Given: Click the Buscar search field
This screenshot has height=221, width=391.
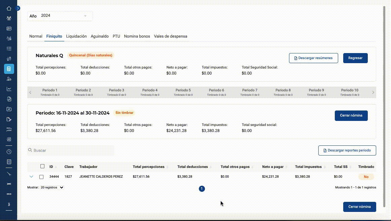Looking at the screenshot, I should click(71, 150).
